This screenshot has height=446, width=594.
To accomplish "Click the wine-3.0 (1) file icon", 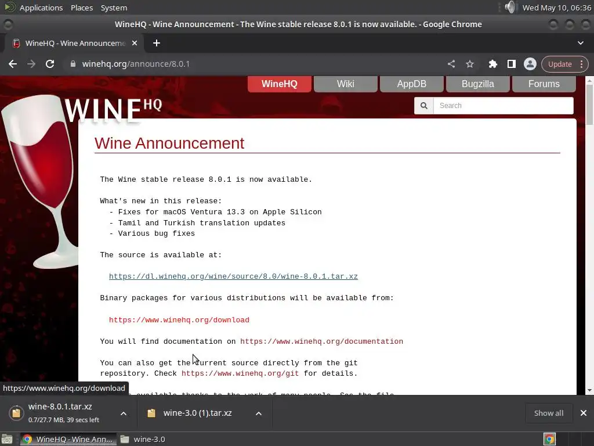I will 151,413.
